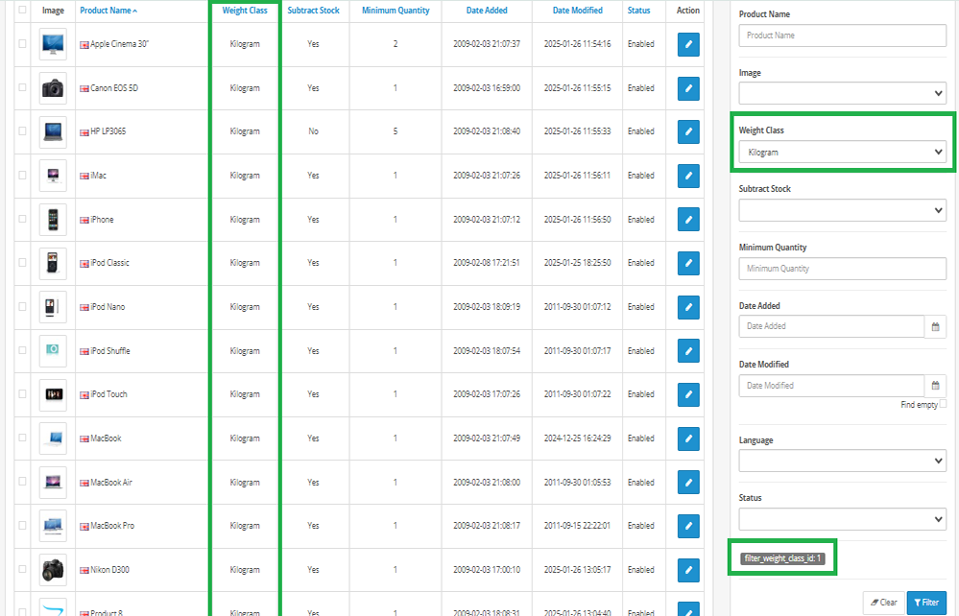Open the Date Modified calendar picker

935,386
